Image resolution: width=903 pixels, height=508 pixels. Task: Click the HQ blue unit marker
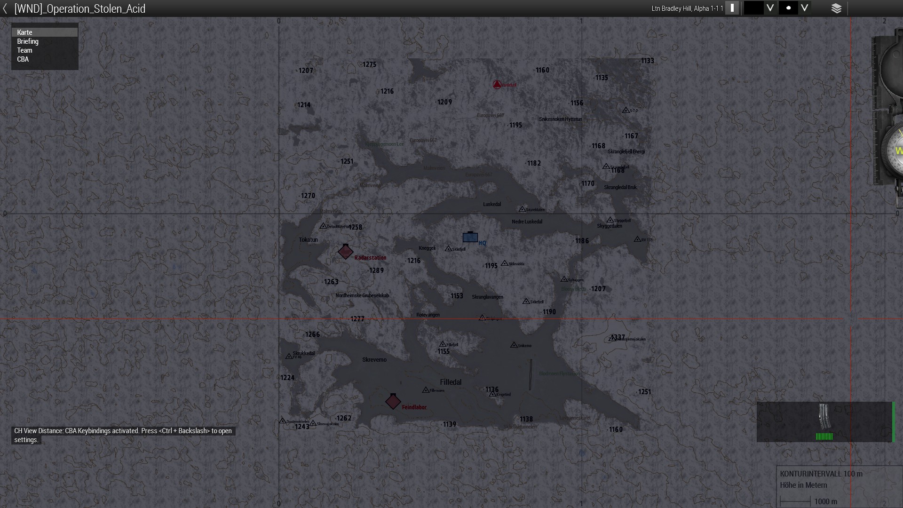[470, 237]
